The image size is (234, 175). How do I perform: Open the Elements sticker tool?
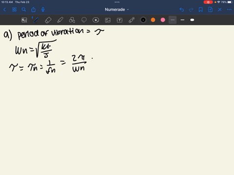pyautogui.click(x=96, y=20)
